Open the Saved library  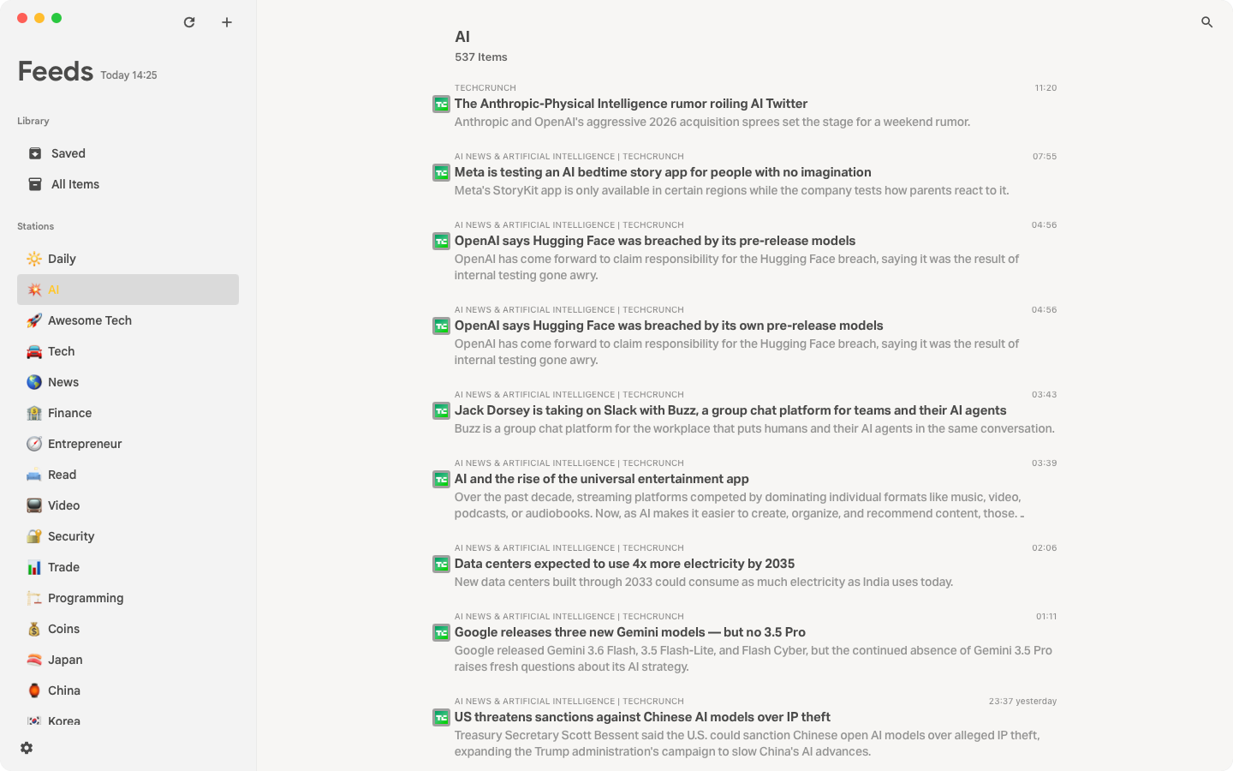click(128, 153)
